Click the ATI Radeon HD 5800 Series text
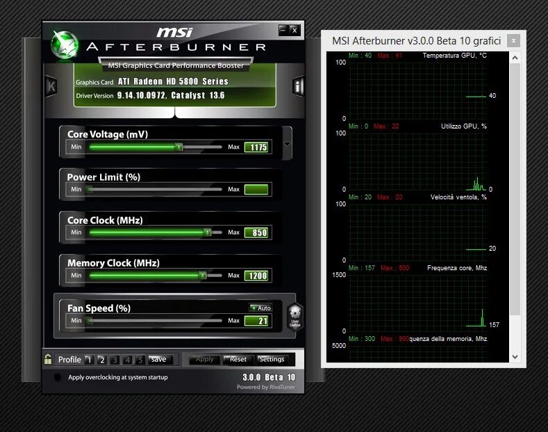 coord(173,81)
